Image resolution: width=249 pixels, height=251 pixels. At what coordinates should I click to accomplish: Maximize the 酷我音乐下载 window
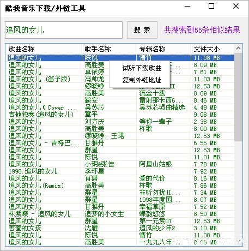(x=211, y=6)
